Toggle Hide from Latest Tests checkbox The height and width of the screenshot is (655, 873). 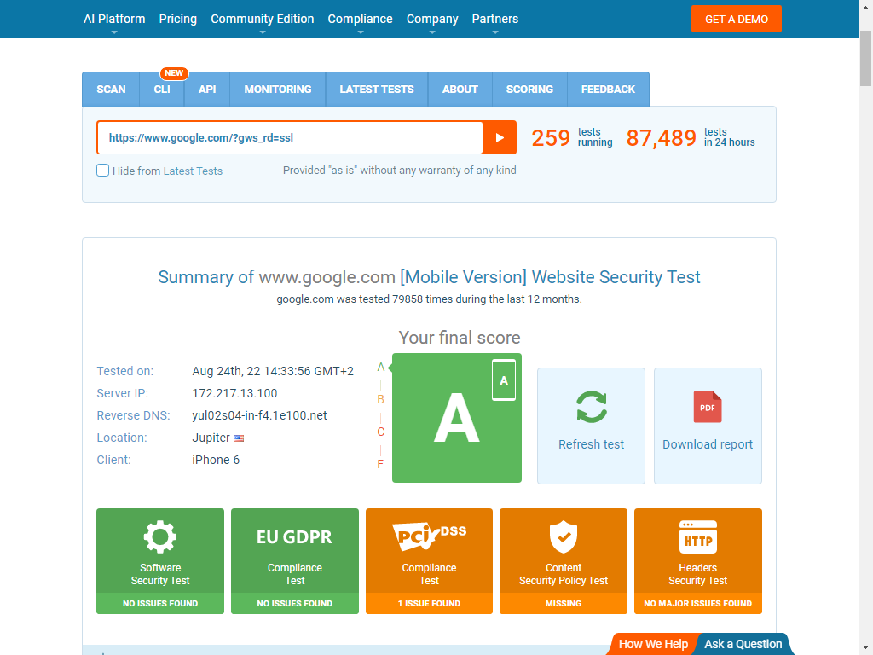click(102, 170)
